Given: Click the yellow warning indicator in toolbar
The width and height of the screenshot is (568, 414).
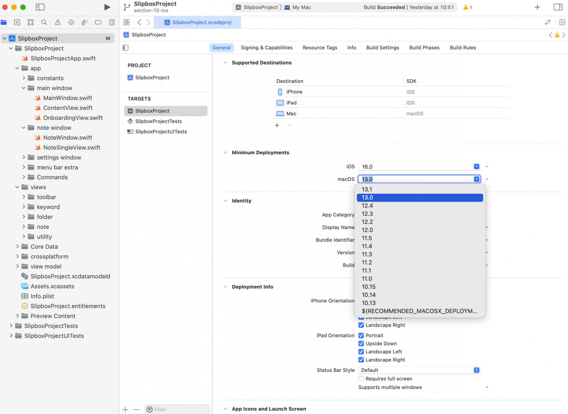Looking at the screenshot, I should [x=467, y=8].
